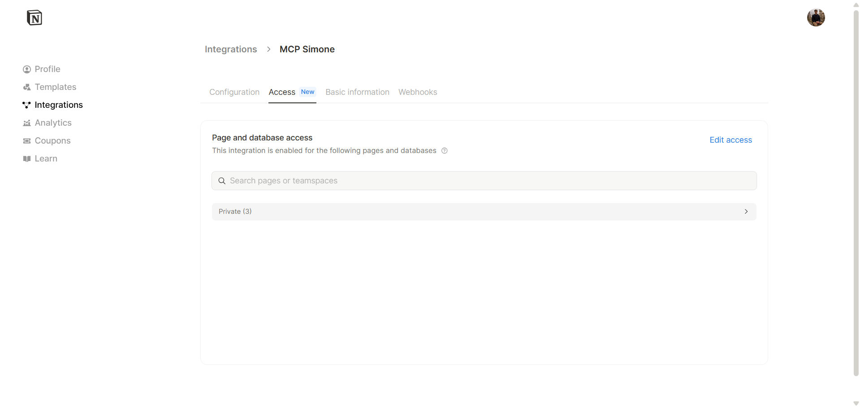Click the Integrations nodes icon

pos(27,105)
